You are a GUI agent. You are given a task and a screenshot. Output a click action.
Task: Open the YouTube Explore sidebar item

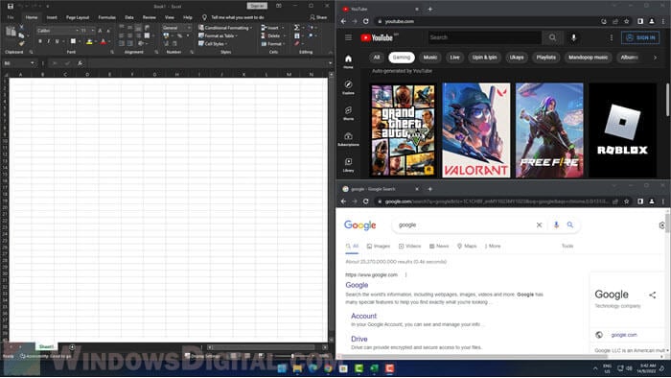click(348, 87)
